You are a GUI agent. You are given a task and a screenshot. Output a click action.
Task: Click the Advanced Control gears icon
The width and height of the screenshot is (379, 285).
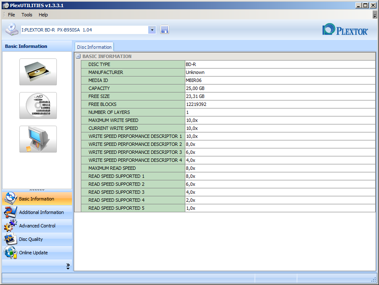(x=11, y=225)
